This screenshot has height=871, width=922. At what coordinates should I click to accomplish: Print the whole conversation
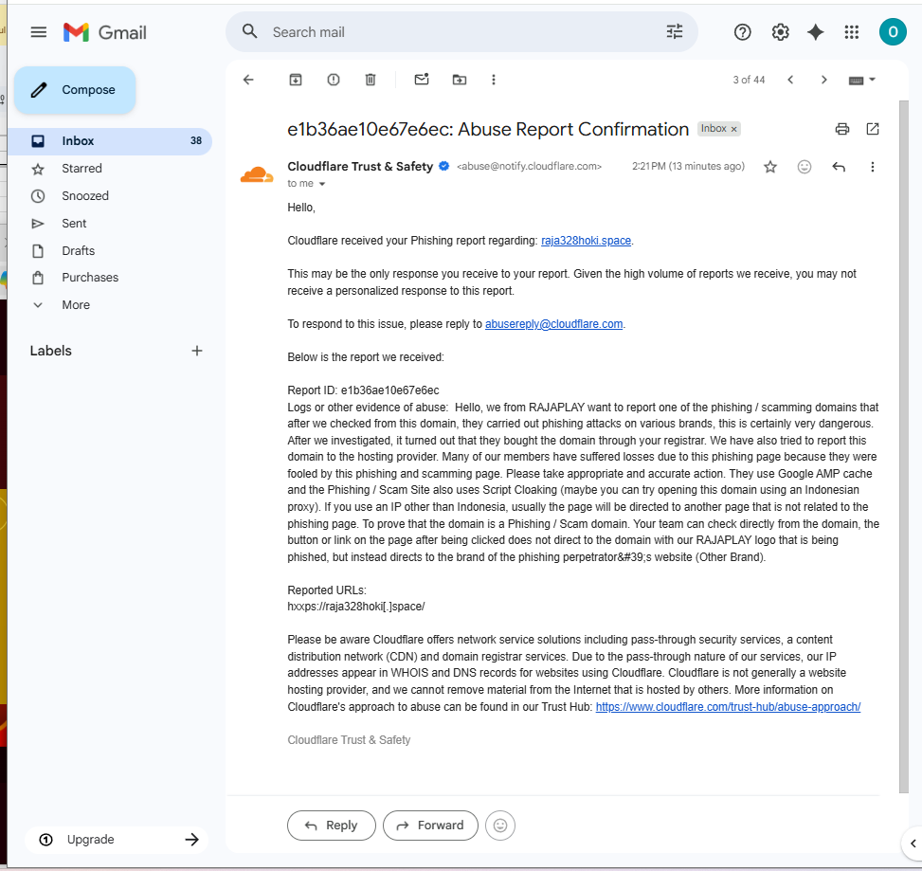pos(842,129)
